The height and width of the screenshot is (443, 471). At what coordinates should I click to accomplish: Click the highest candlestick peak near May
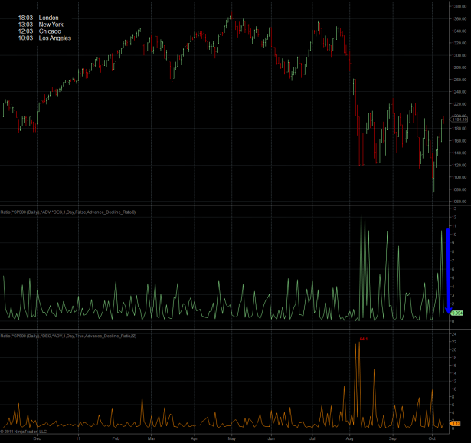(231, 15)
